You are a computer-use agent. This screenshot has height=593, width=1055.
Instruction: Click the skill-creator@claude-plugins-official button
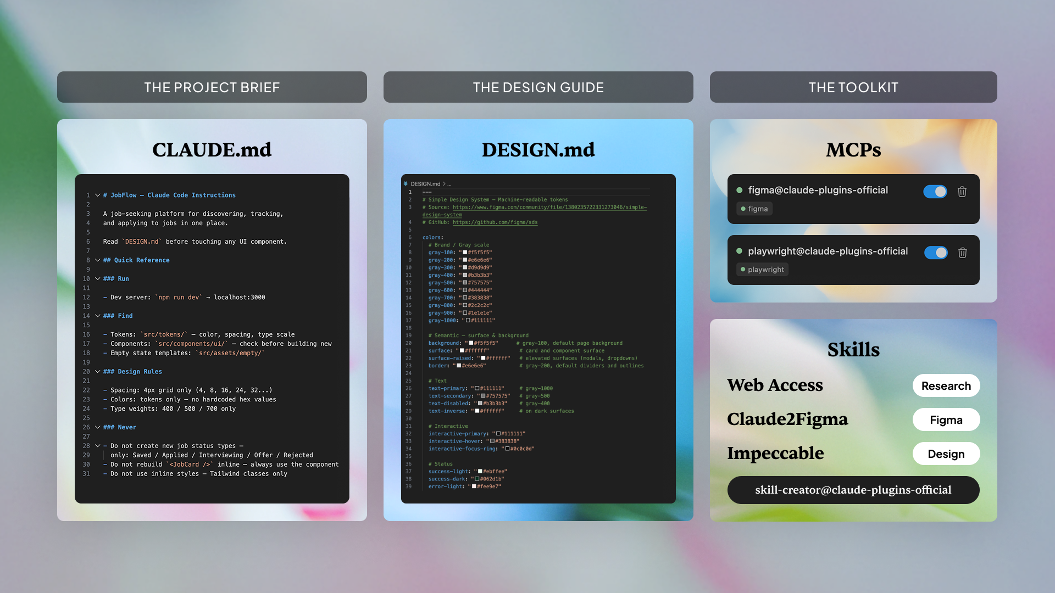[853, 490]
